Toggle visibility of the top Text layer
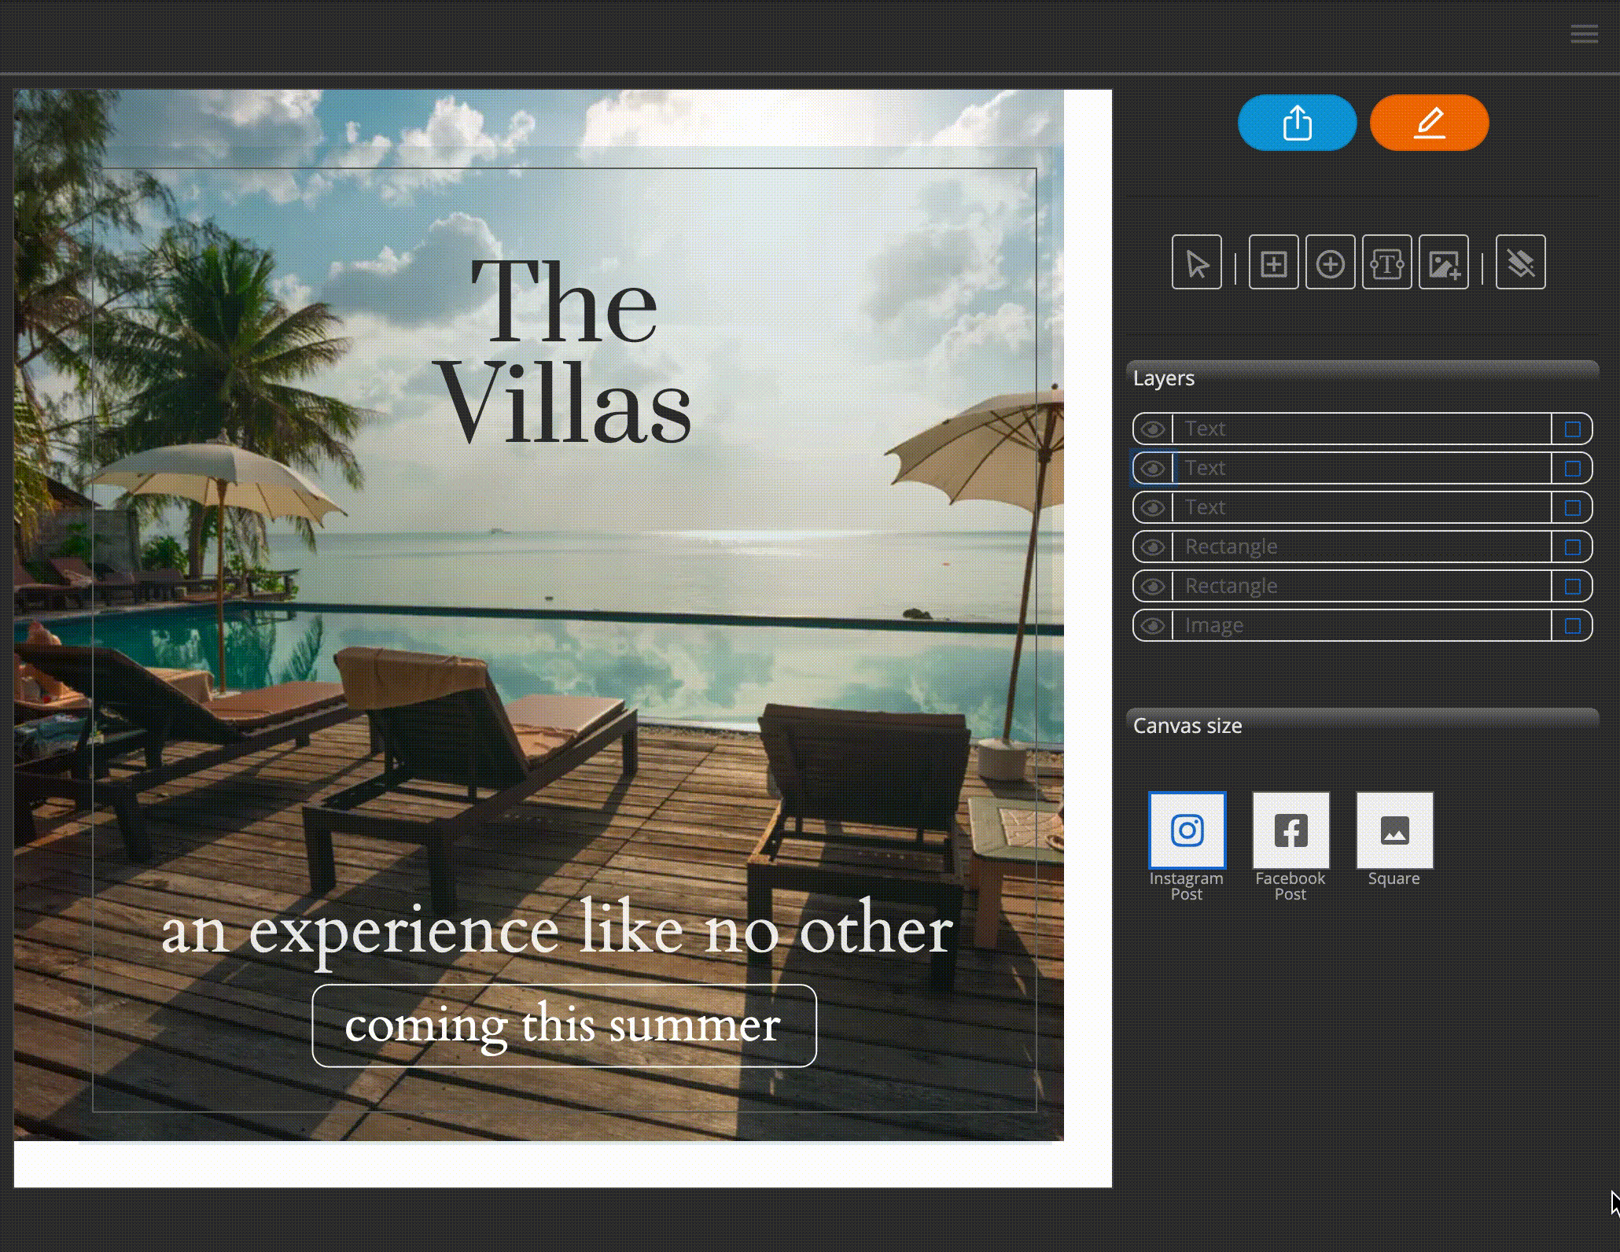 point(1153,429)
